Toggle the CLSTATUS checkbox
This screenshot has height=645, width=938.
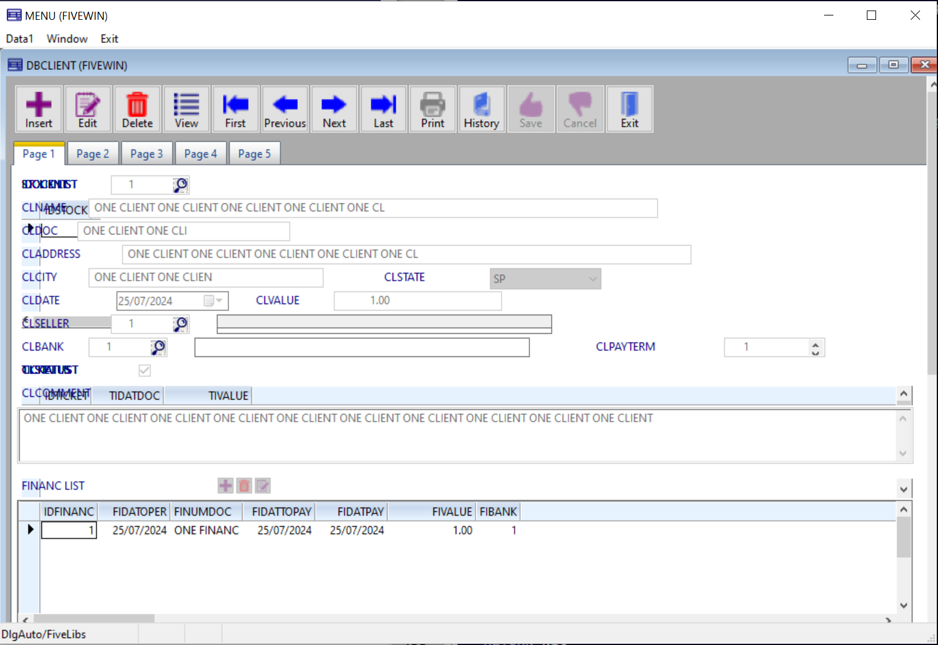tap(144, 370)
